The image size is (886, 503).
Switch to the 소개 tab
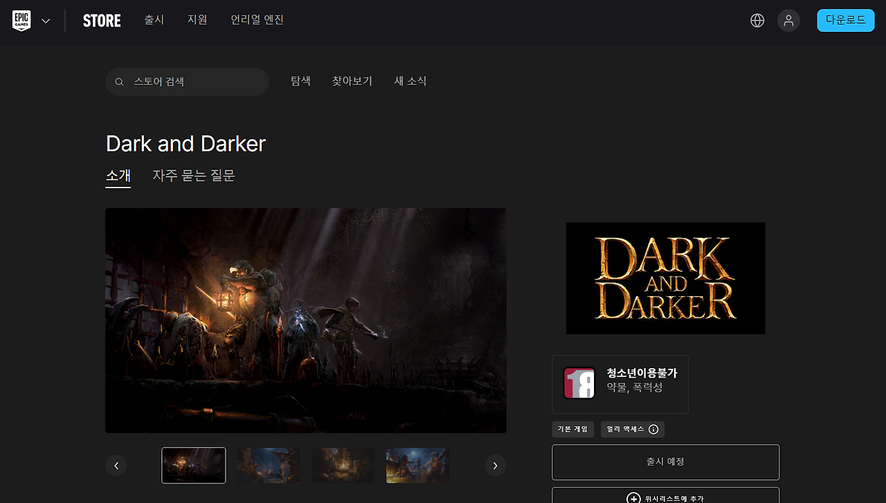(x=118, y=176)
